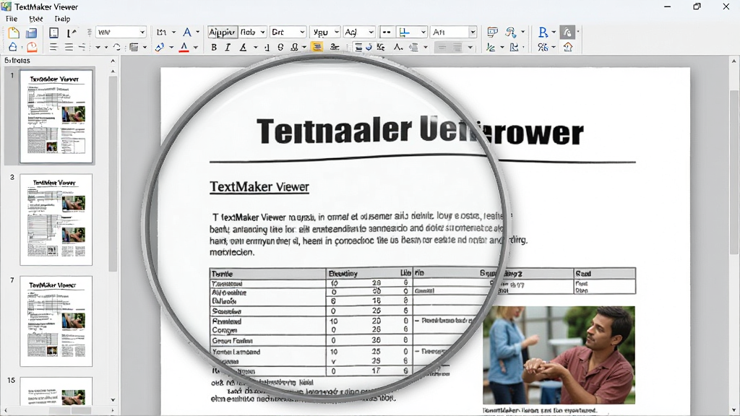Viewport: 740px width, 416px height.
Task: Click the word 'metvleclen.' ending the paragraph
Action: pyautogui.click(x=232, y=252)
